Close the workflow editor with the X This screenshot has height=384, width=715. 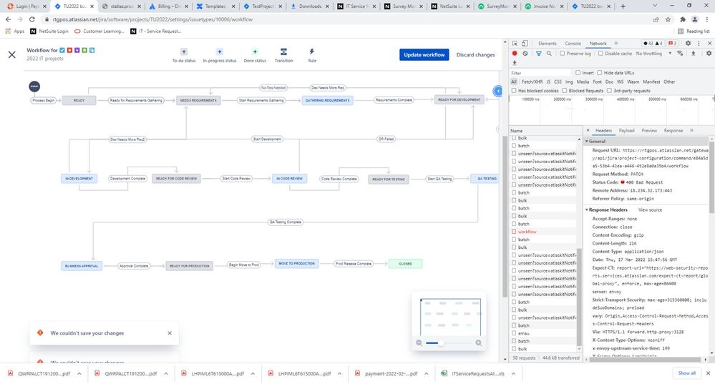point(12,54)
